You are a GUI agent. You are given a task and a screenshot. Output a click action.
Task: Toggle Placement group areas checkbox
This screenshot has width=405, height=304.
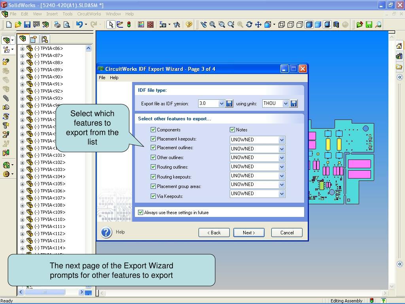click(x=153, y=186)
